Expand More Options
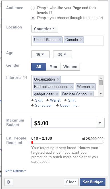 pos(16,171)
